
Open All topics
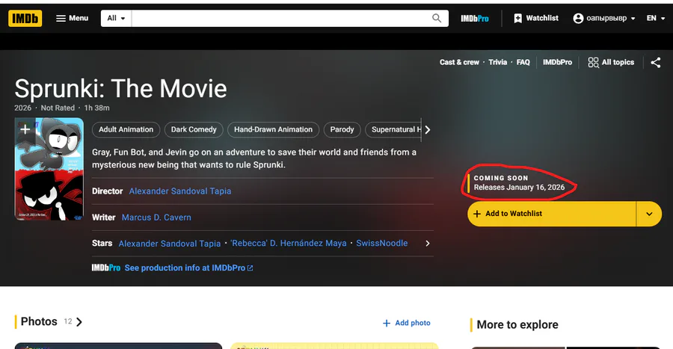tap(611, 62)
